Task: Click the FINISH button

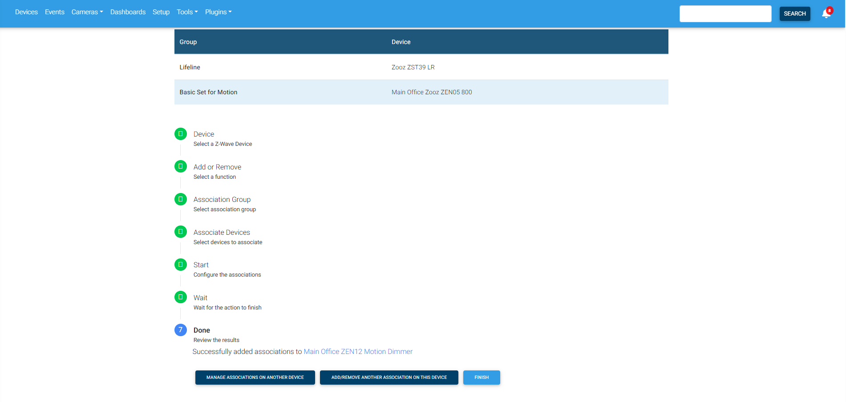Action: (x=482, y=378)
